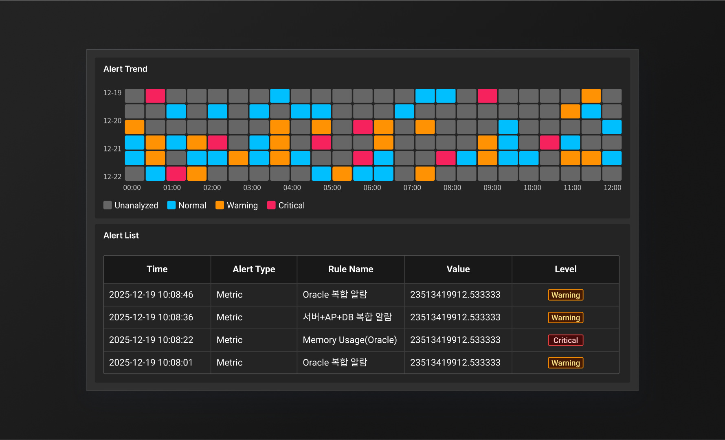Open the Memory Usage(Oracle) rule name
Viewport: 725px width, 440px height.
point(349,340)
